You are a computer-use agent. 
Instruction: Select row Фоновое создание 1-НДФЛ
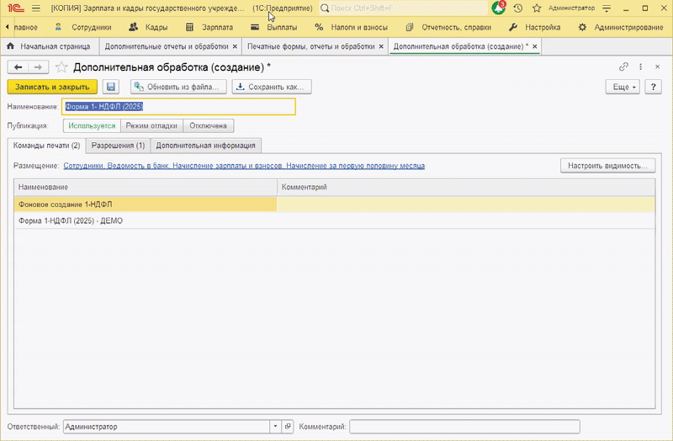tap(334, 204)
